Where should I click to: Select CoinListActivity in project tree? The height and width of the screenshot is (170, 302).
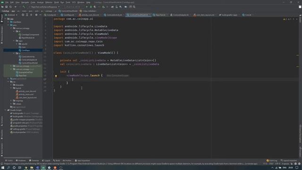[x=28, y=57]
